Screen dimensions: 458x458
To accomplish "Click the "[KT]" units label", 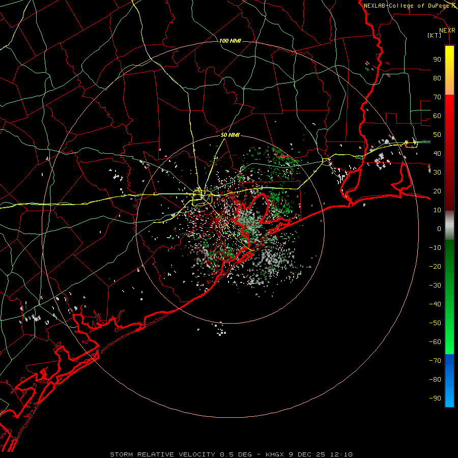I will pyautogui.click(x=434, y=35).
